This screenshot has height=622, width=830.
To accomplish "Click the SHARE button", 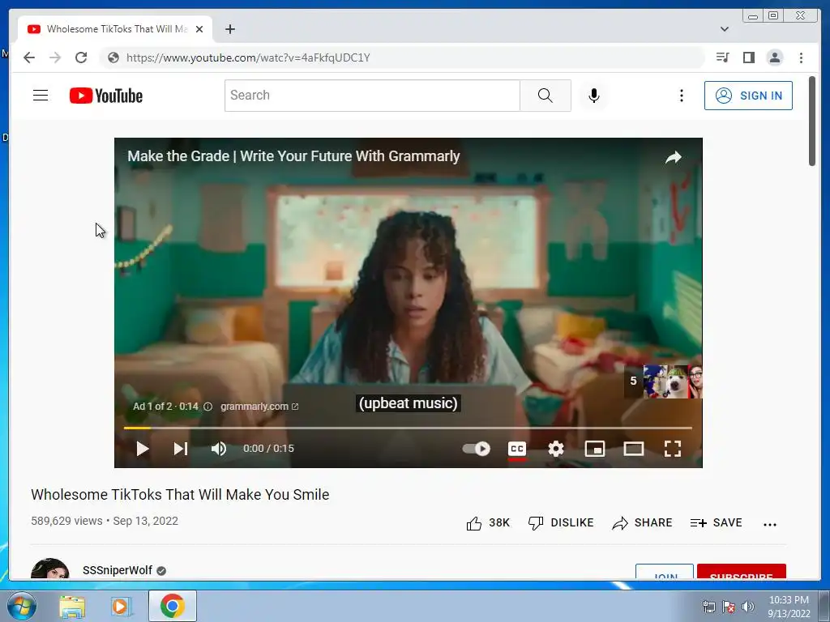I will pos(642,522).
